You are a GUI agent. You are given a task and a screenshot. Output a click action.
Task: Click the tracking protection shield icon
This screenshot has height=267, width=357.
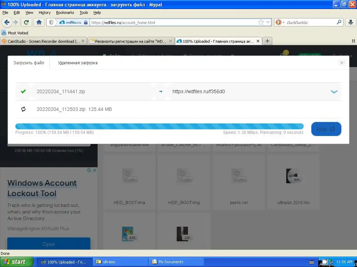pos(51,22)
